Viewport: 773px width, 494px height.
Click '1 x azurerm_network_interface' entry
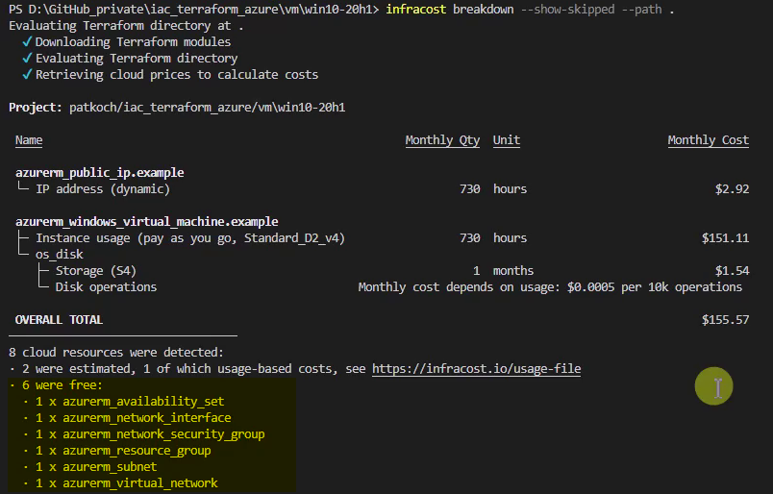click(133, 417)
